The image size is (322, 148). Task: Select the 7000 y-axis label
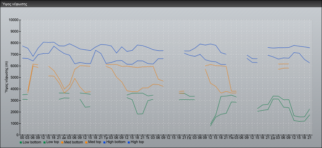click(14, 54)
